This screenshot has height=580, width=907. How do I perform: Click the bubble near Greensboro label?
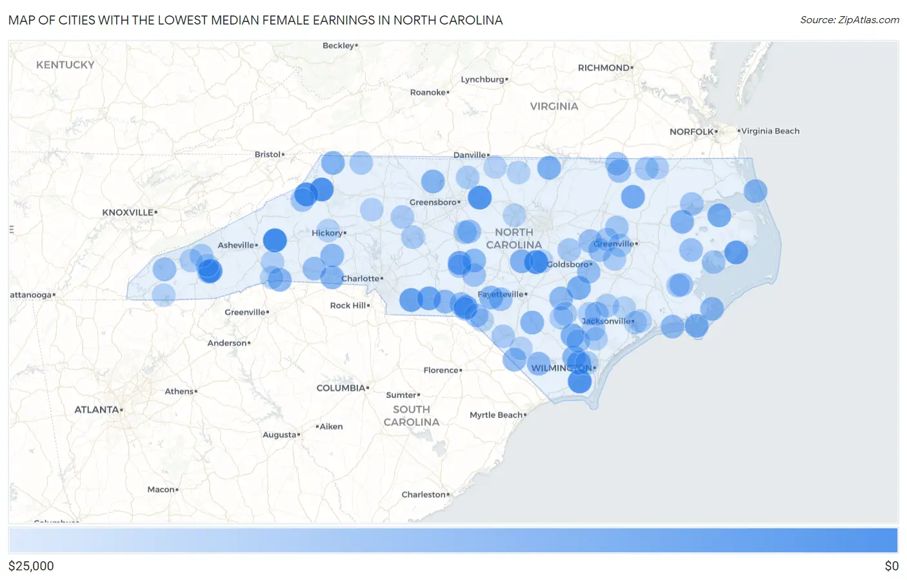[x=479, y=197]
